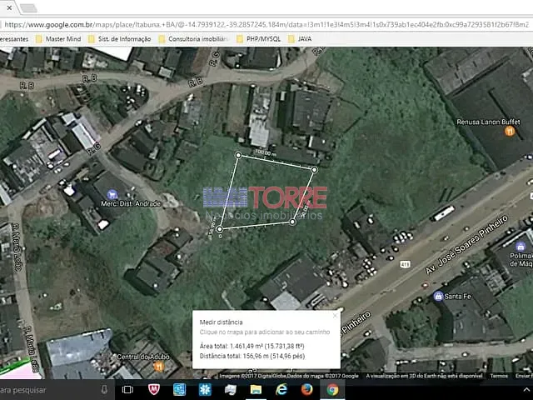The image size is (533, 400).
Task: Open the Master Mind bookmark folder
Action: pyautogui.click(x=59, y=39)
